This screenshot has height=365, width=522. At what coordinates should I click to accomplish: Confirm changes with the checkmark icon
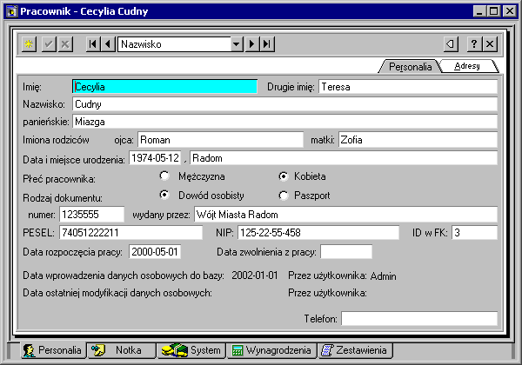(49, 43)
